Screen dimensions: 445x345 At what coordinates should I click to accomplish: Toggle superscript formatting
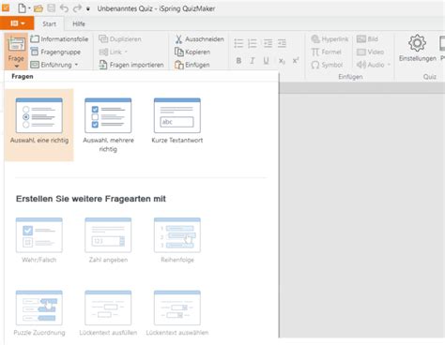[x=296, y=61]
